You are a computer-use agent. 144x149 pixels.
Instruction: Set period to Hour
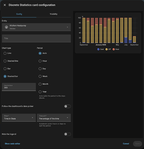click(40, 61)
